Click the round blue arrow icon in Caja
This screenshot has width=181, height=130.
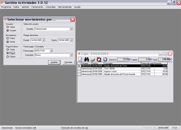105,59
